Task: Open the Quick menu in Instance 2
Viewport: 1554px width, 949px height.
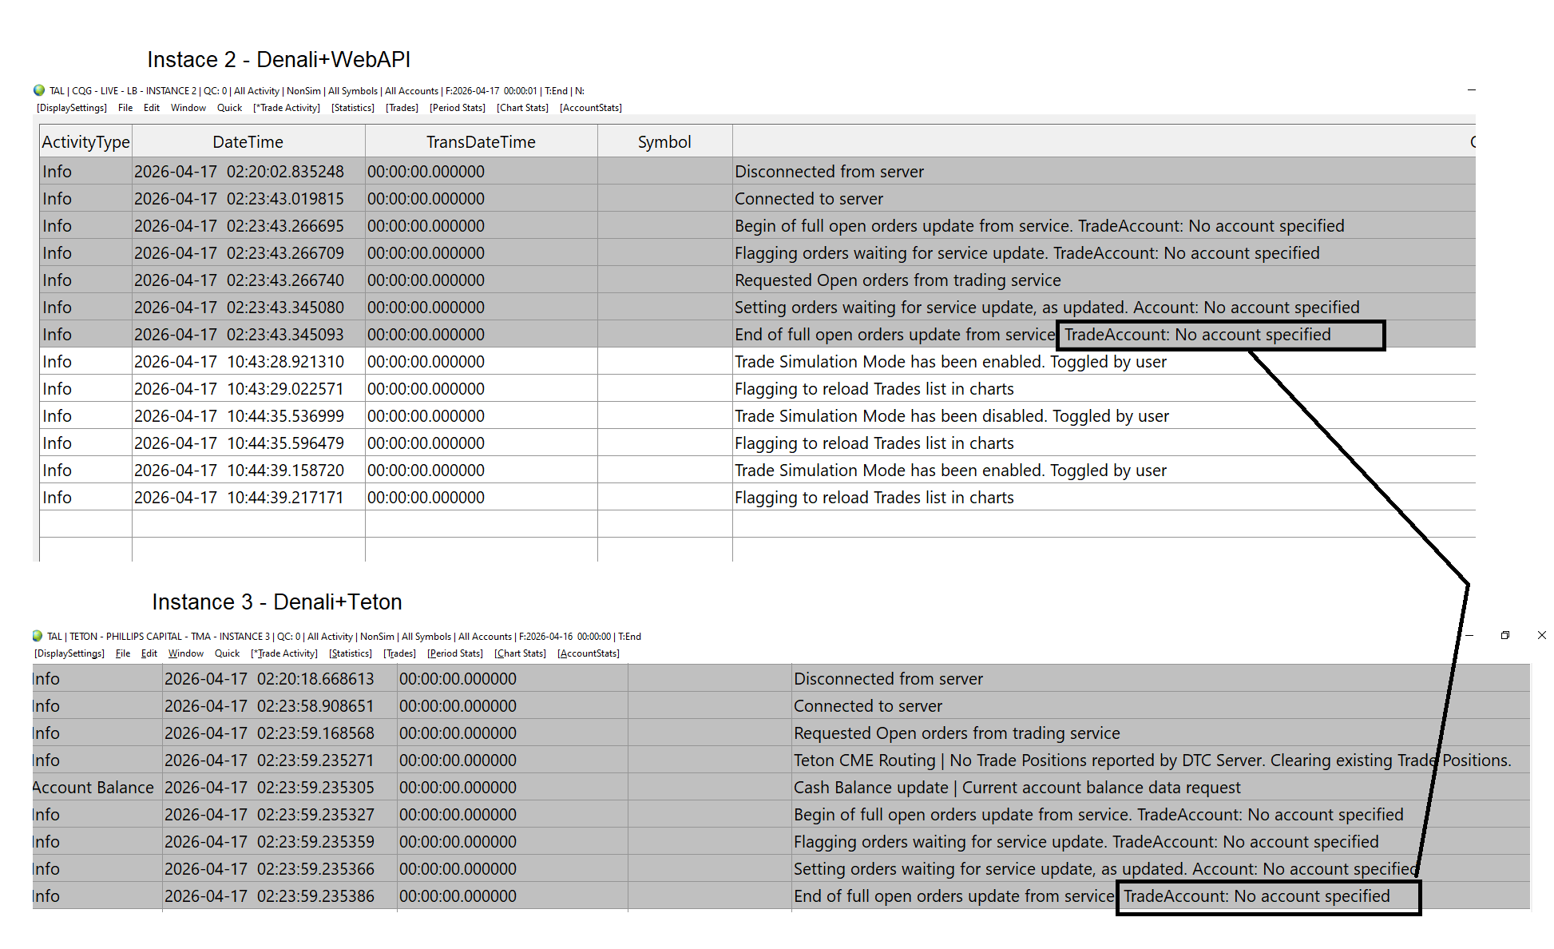Action: [x=229, y=108]
